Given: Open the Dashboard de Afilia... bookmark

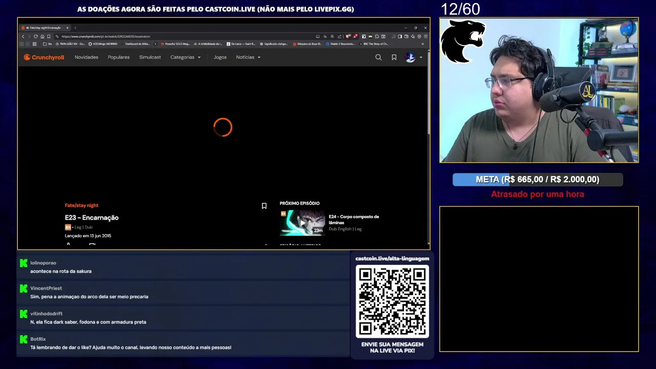Looking at the screenshot, I should pyautogui.click(x=137, y=44).
